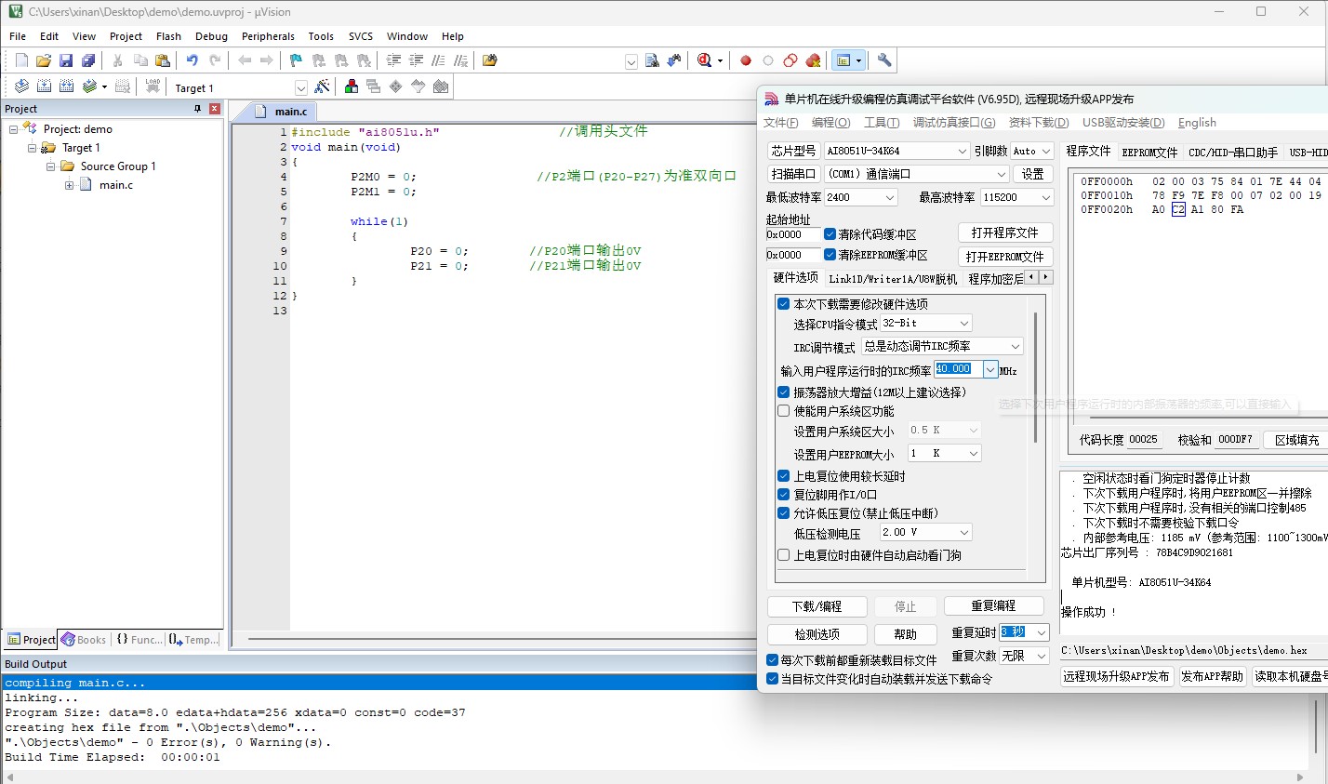The width and height of the screenshot is (1328, 784).
Task: Click the Save All icon
Action: (88, 60)
